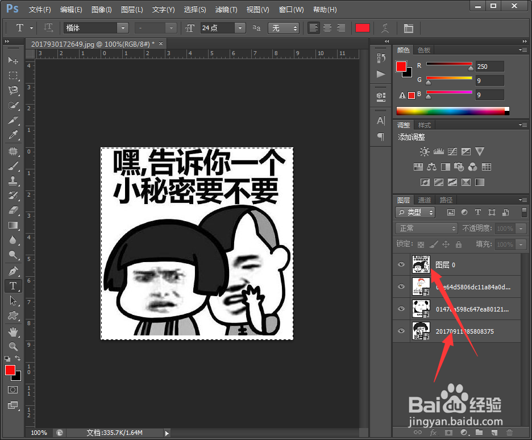Select the Spot Healing Brush tool
Image resolution: width=532 pixels, height=440 pixels.
[13, 151]
